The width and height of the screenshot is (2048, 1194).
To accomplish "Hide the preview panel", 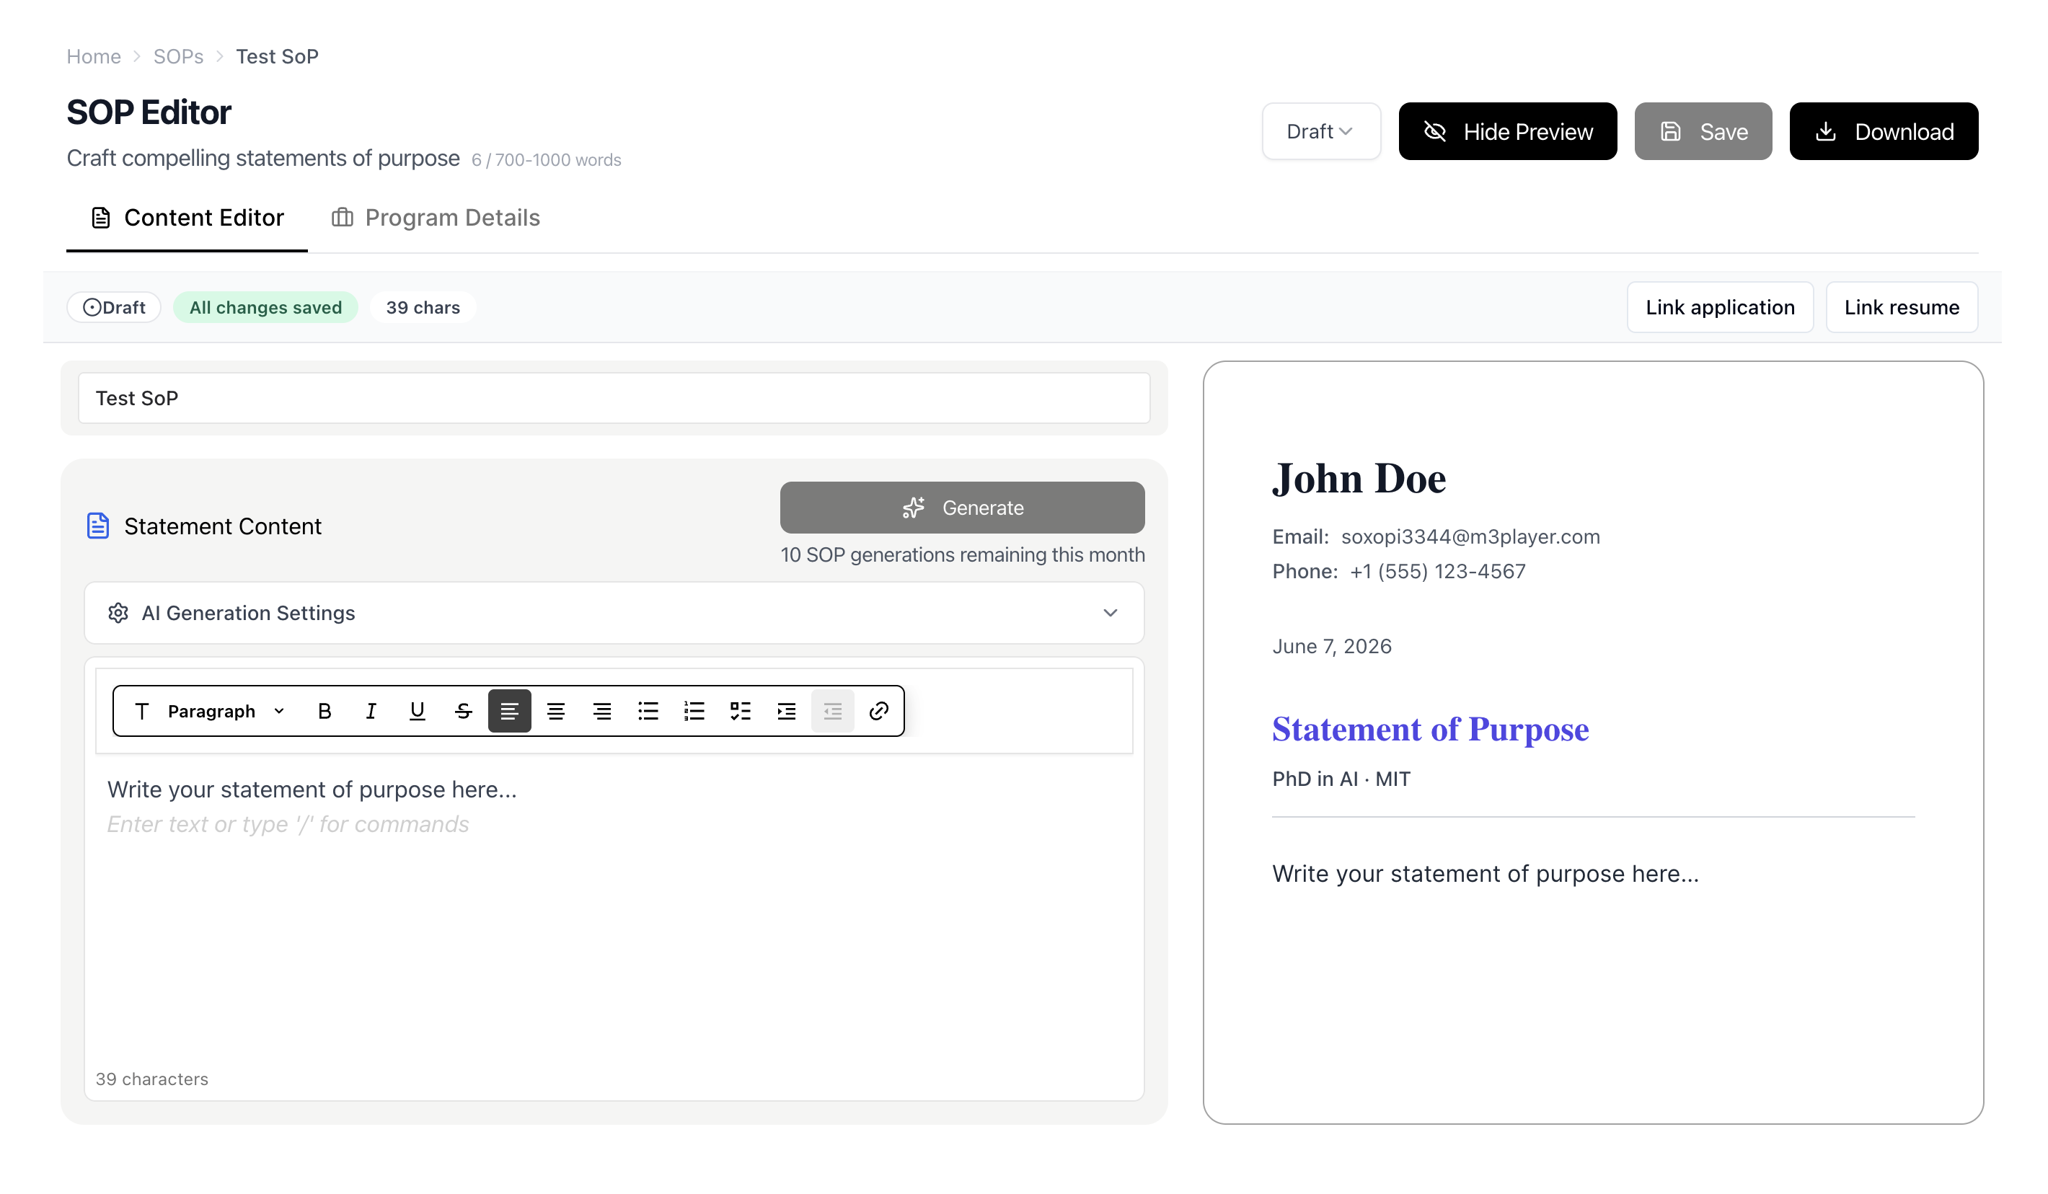I will 1509,131.
